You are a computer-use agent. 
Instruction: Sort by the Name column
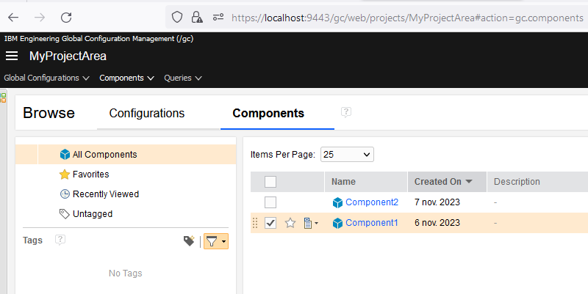(365, 182)
